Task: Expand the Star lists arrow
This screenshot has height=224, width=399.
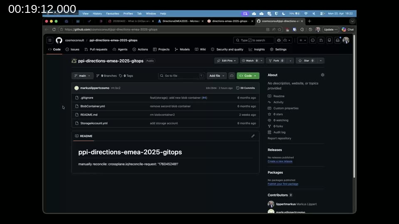Action: click(x=320, y=61)
